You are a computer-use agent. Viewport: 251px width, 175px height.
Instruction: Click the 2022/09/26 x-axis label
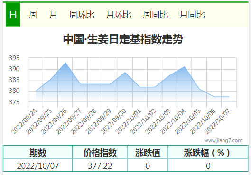54,121
